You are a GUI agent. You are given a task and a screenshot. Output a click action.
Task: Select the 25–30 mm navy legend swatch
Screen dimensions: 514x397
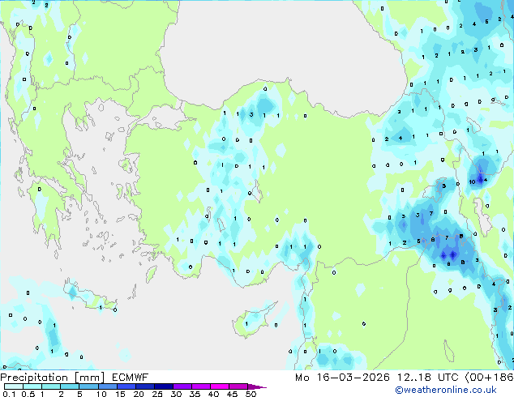[x=163, y=386]
